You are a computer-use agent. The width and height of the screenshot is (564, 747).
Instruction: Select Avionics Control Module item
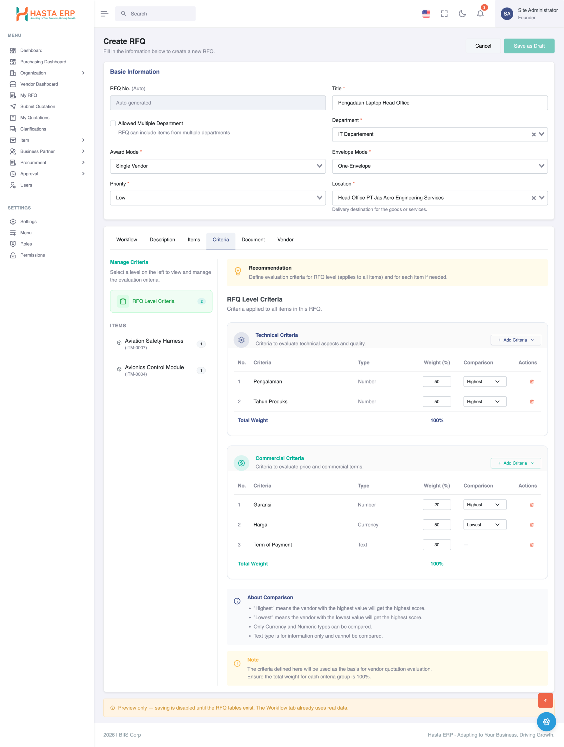[x=161, y=371]
